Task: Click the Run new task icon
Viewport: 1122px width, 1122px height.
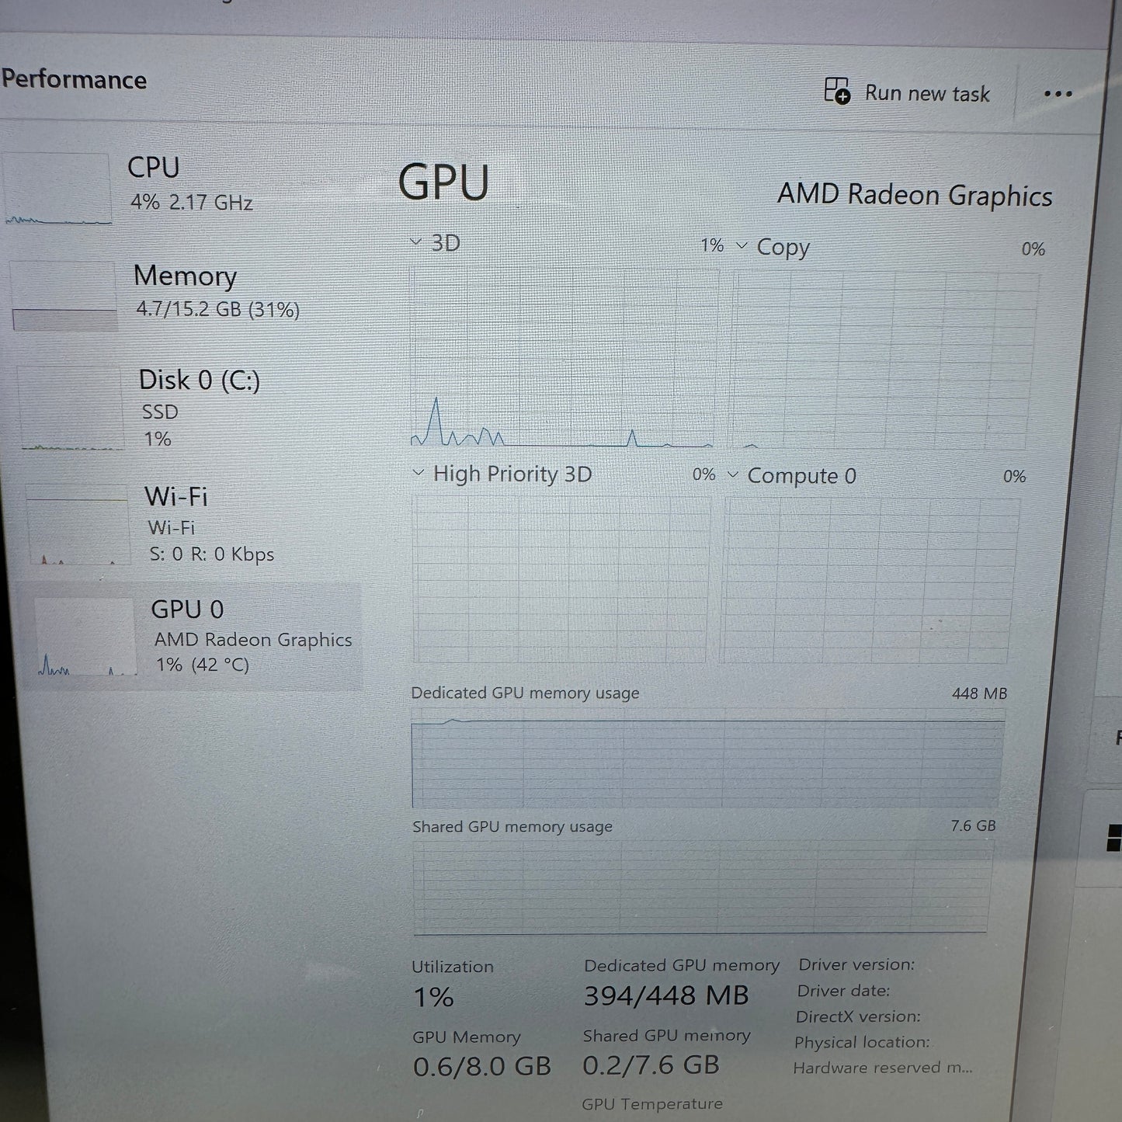Action: coord(837,91)
